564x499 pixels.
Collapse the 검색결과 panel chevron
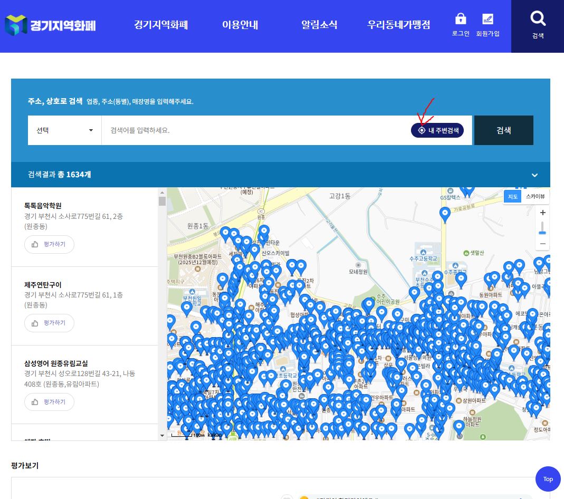pyautogui.click(x=534, y=175)
